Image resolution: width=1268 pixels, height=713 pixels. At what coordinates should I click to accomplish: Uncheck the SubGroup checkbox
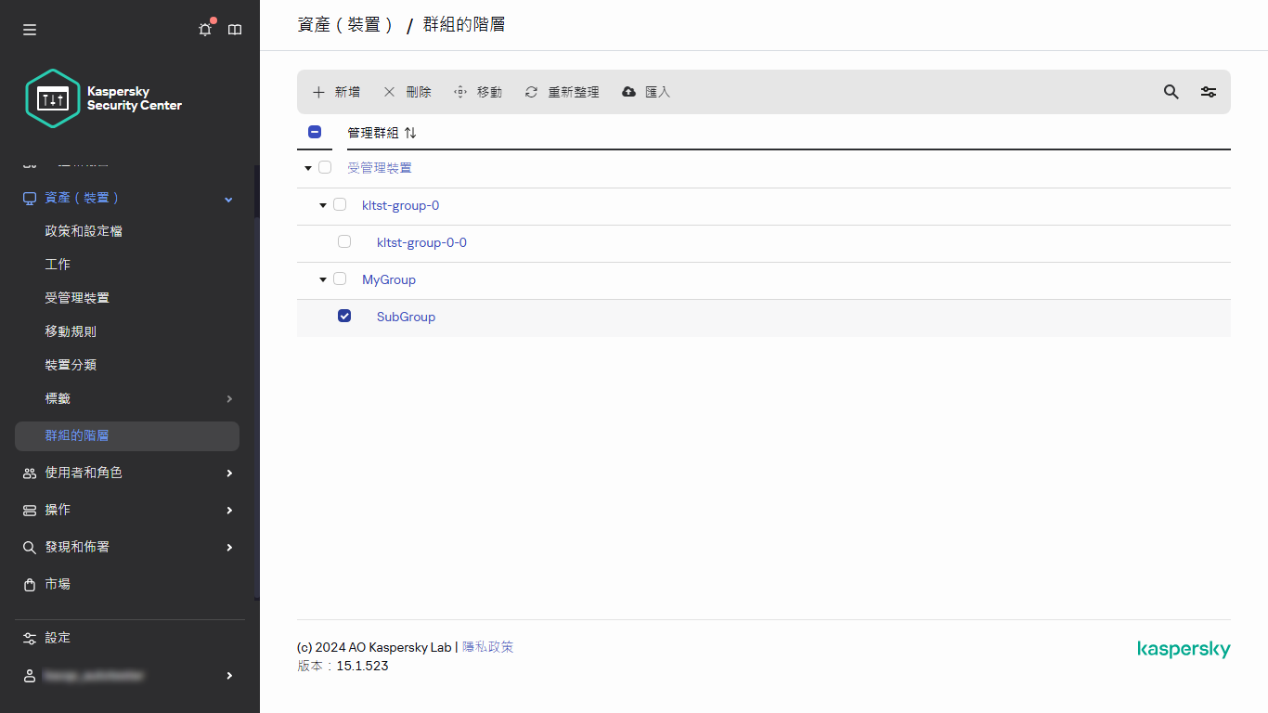(344, 316)
